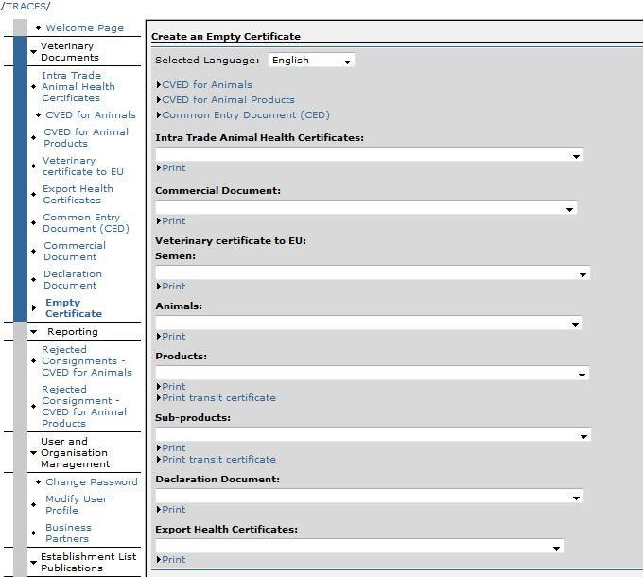Collapse the Veterinary Documents menu section
Screen dimensions: 643x577
[x=70, y=52]
